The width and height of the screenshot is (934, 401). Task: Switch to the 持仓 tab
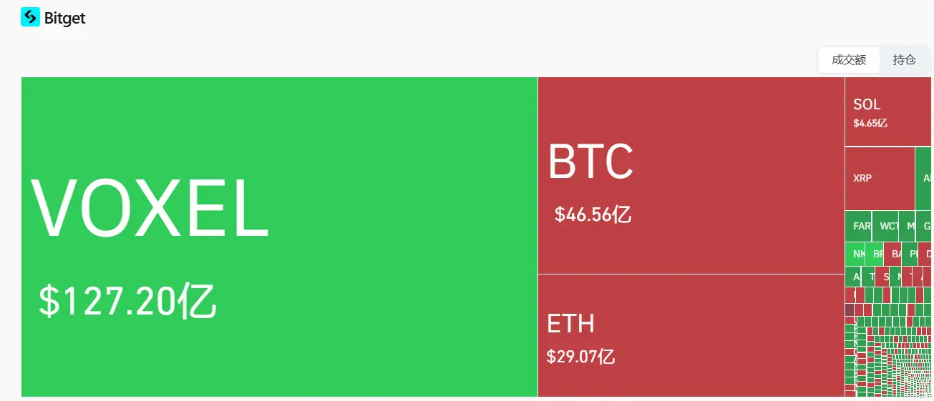point(904,60)
